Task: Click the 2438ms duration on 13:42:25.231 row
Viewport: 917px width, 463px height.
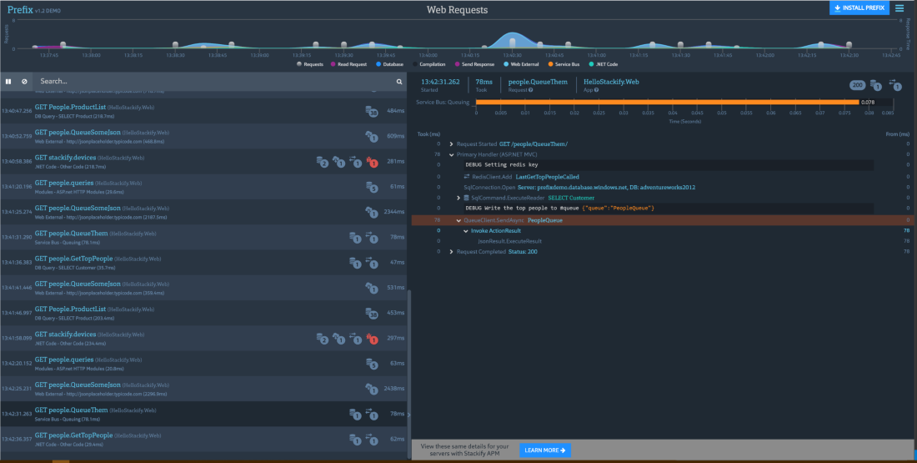Action: point(394,389)
